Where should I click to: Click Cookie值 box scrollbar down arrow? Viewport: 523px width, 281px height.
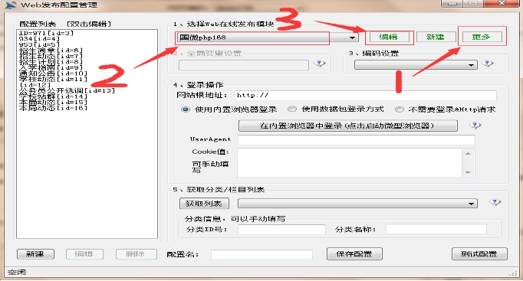(x=468, y=172)
